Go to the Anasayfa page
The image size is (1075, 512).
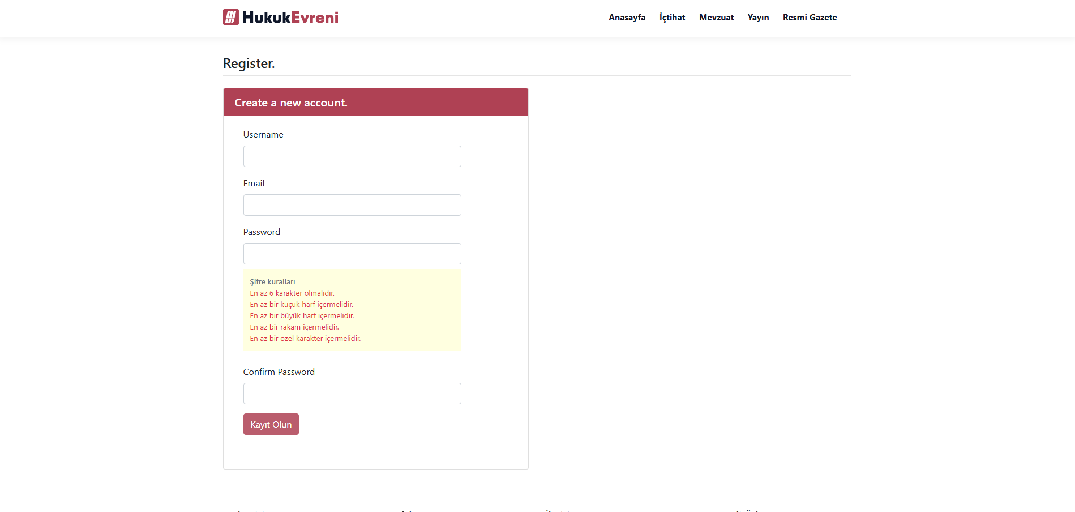627,18
